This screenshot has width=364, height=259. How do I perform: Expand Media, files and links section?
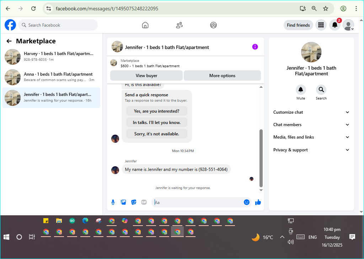click(311, 137)
